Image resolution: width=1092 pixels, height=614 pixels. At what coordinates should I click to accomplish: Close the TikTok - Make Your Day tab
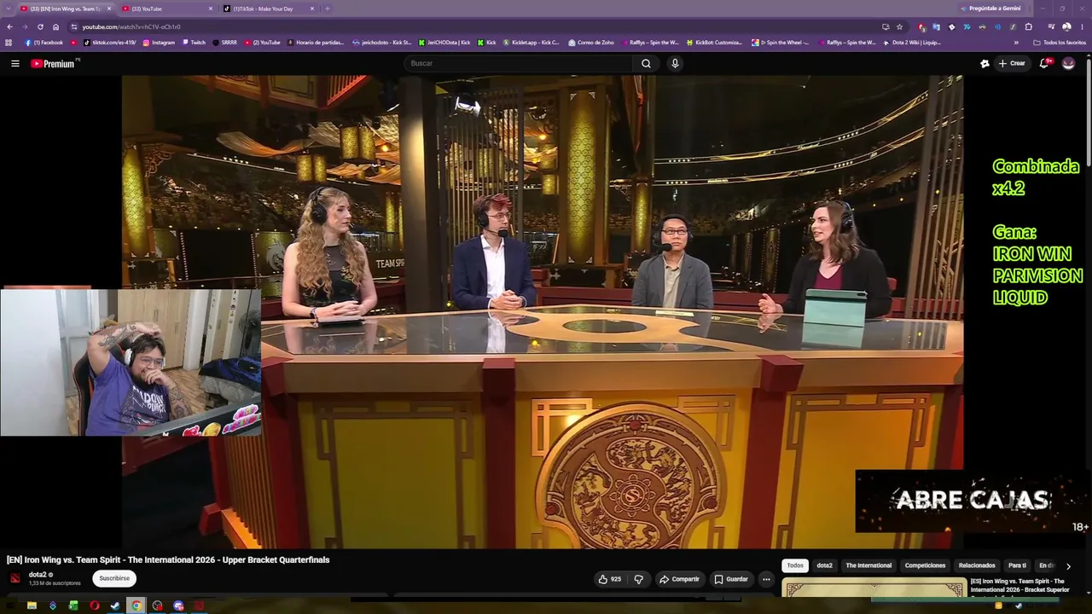pyautogui.click(x=312, y=9)
